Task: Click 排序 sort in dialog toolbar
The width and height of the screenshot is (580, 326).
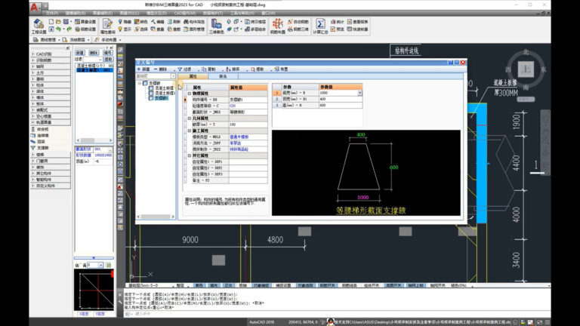Action: coord(233,69)
